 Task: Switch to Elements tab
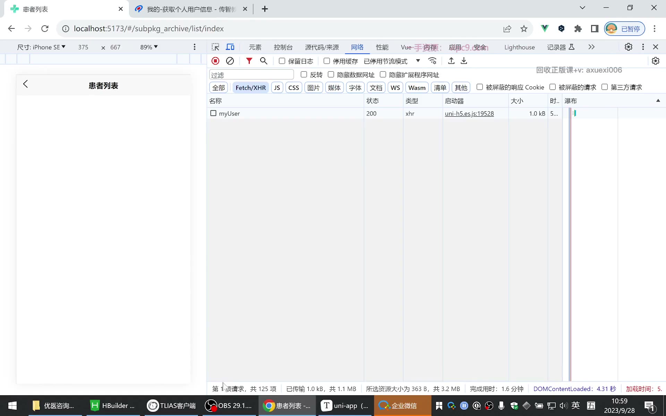(255, 47)
